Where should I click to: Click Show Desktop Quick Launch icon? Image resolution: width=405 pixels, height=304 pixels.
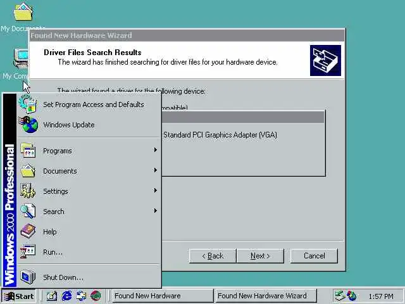tap(52, 296)
